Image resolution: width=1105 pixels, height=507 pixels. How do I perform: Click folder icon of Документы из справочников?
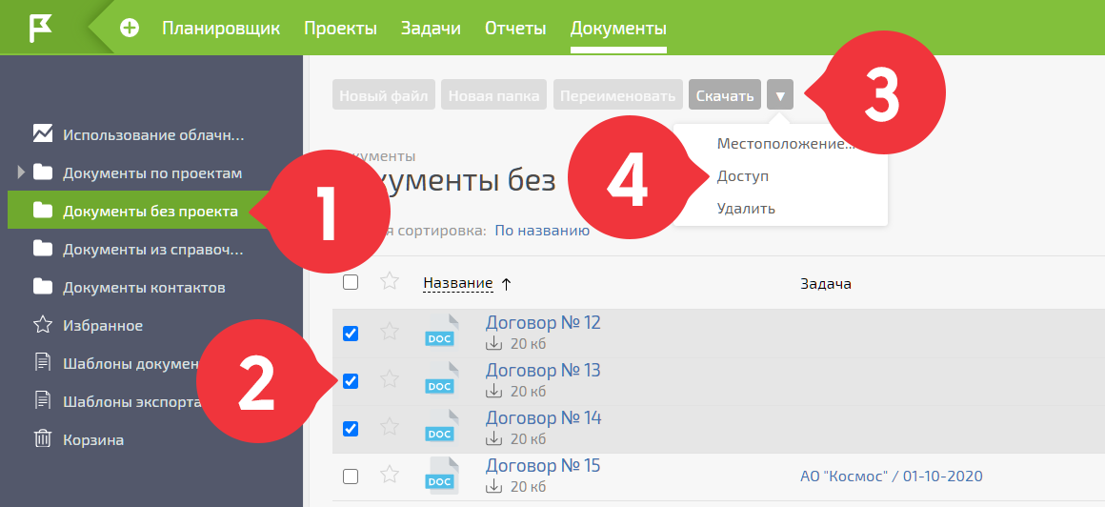pyautogui.click(x=43, y=248)
